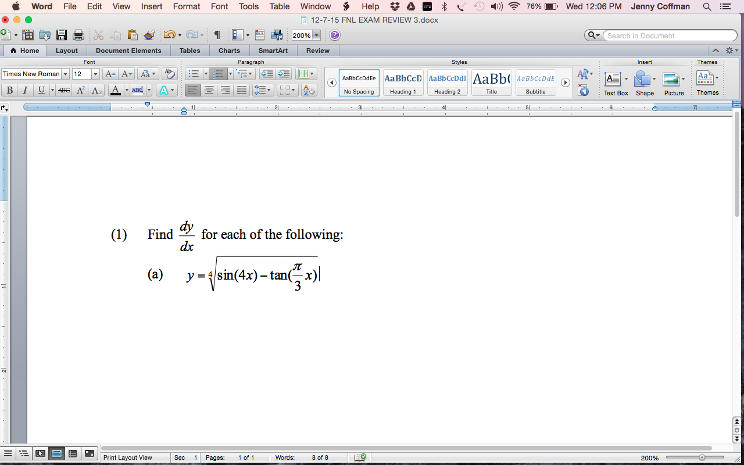
Task: Open the Templates gallery icon
Action: pyautogui.click(x=27, y=35)
